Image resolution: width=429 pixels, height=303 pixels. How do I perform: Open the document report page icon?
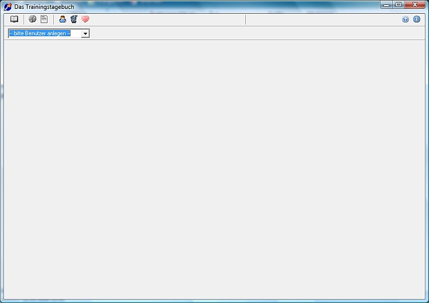[x=44, y=19]
